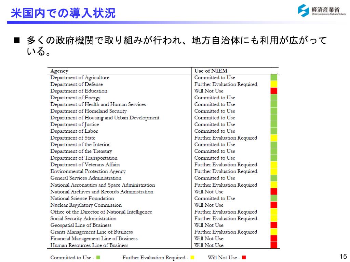Screen dimensions: 350x262
Task: Click Department of Energy row text
Action: click(76, 98)
